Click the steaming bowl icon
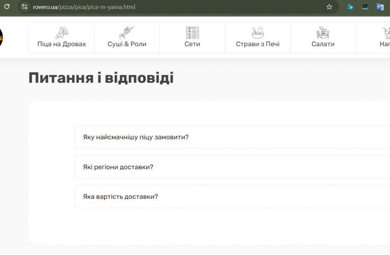The width and height of the screenshot is (390, 255). (x=257, y=33)
